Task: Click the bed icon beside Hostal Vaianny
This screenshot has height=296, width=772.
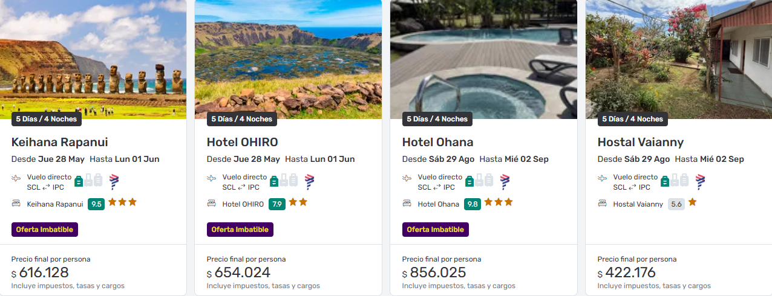Action: pos(602,204)
